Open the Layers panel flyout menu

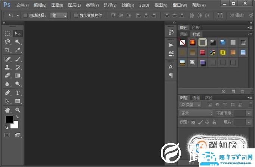tap(250, 98)
